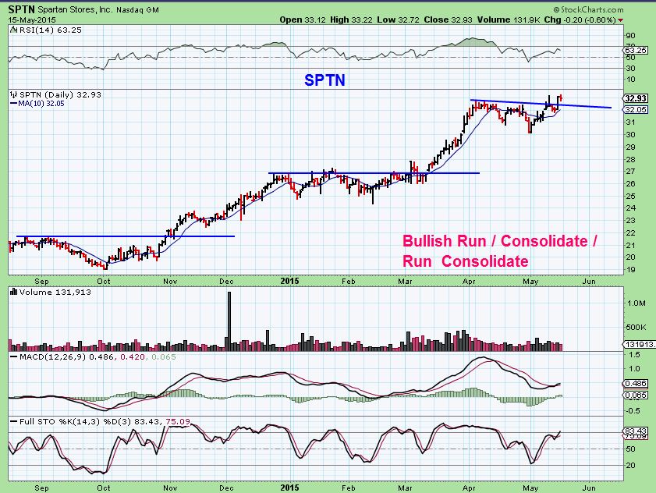This screenshot has width=656, height=493.
Task: Click the 63.25 RSI value tag on right axis
Action: click(635, 50)
